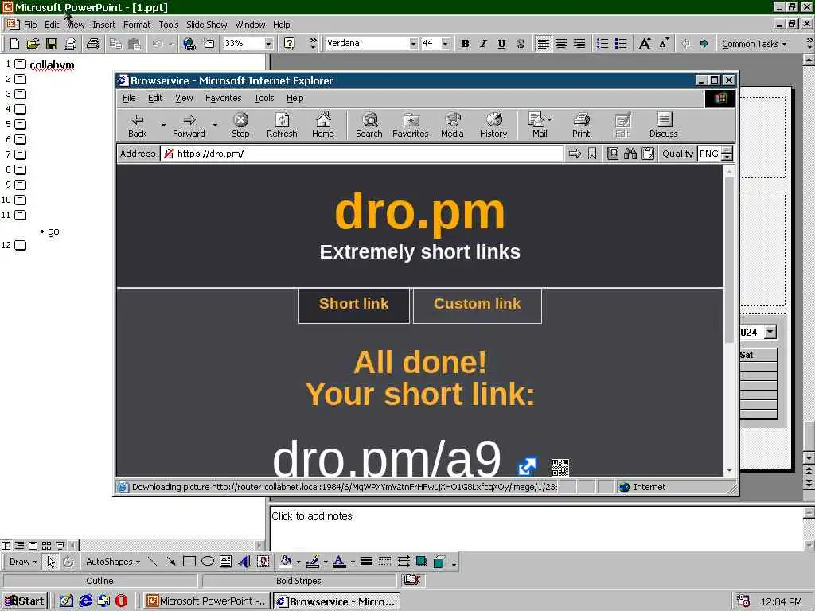Center align the text

pos(561,44)
